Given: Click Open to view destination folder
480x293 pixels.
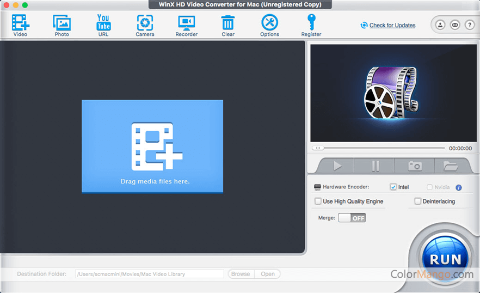Looking at the screenshot, I should coord(268,274).
